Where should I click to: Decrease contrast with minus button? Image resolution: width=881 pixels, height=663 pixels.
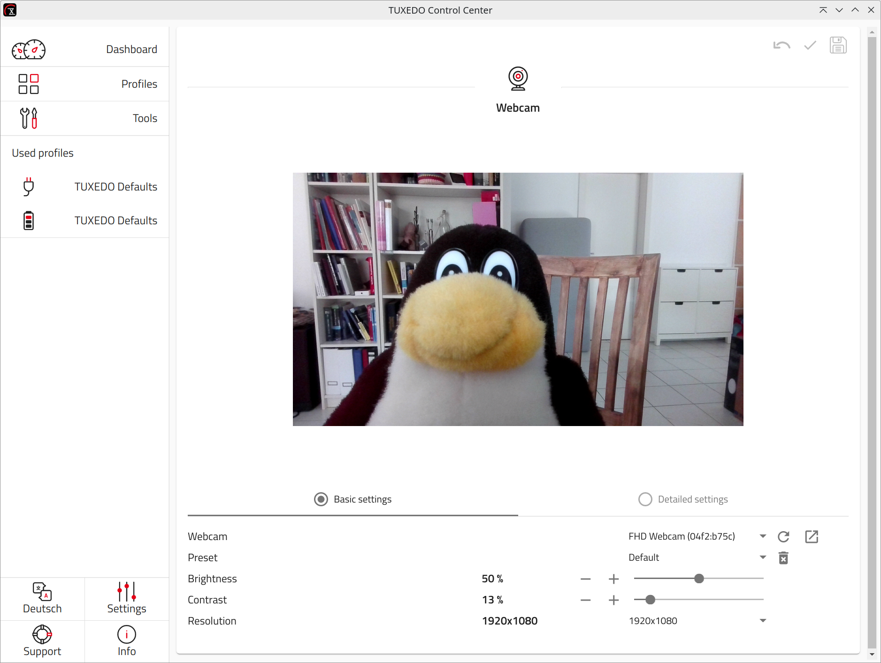point(585,600)
